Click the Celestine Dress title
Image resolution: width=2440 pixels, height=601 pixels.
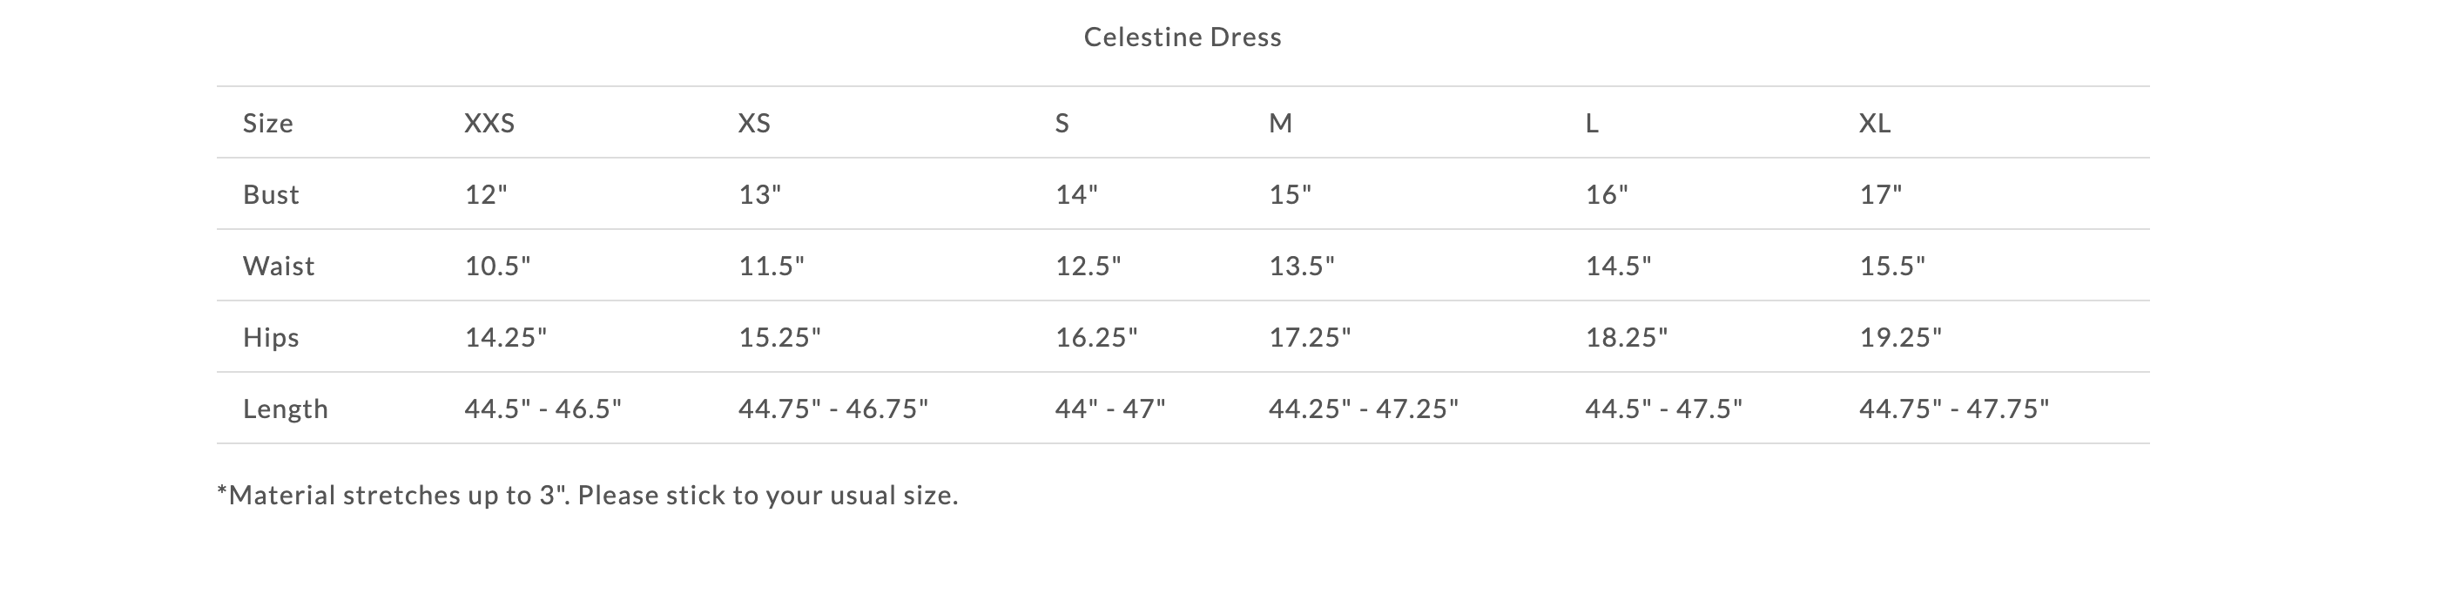click(x=1182, y=37)
